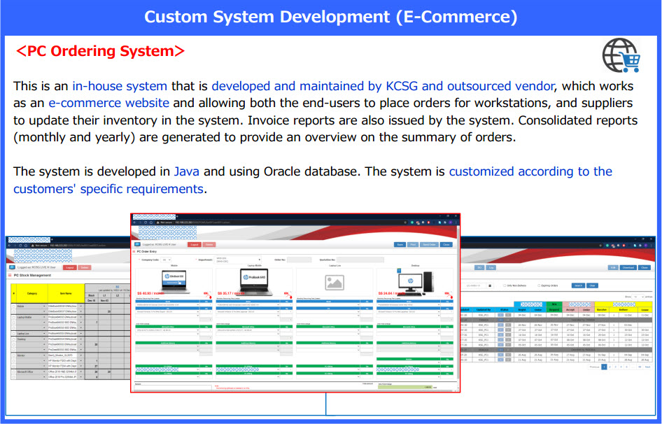Screen dimensions: 662x424
Task: Enable the Expiring Orders checkbox
Action: click(x=537, y=285)
